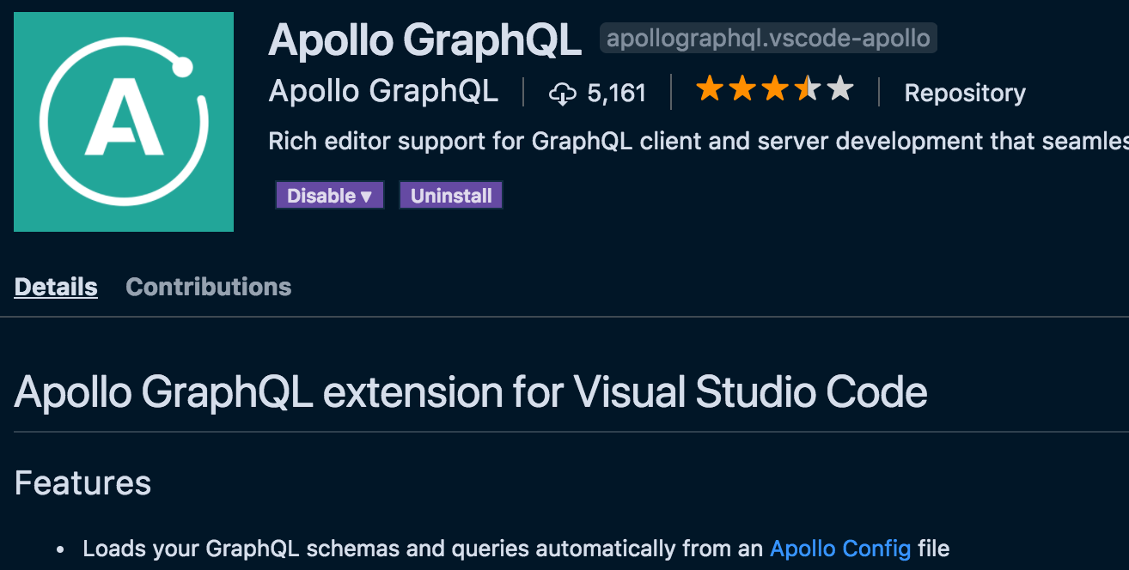Open the Disable options dropdown
The height and width of the screenshot is (570, 1129).
point(329,195)
